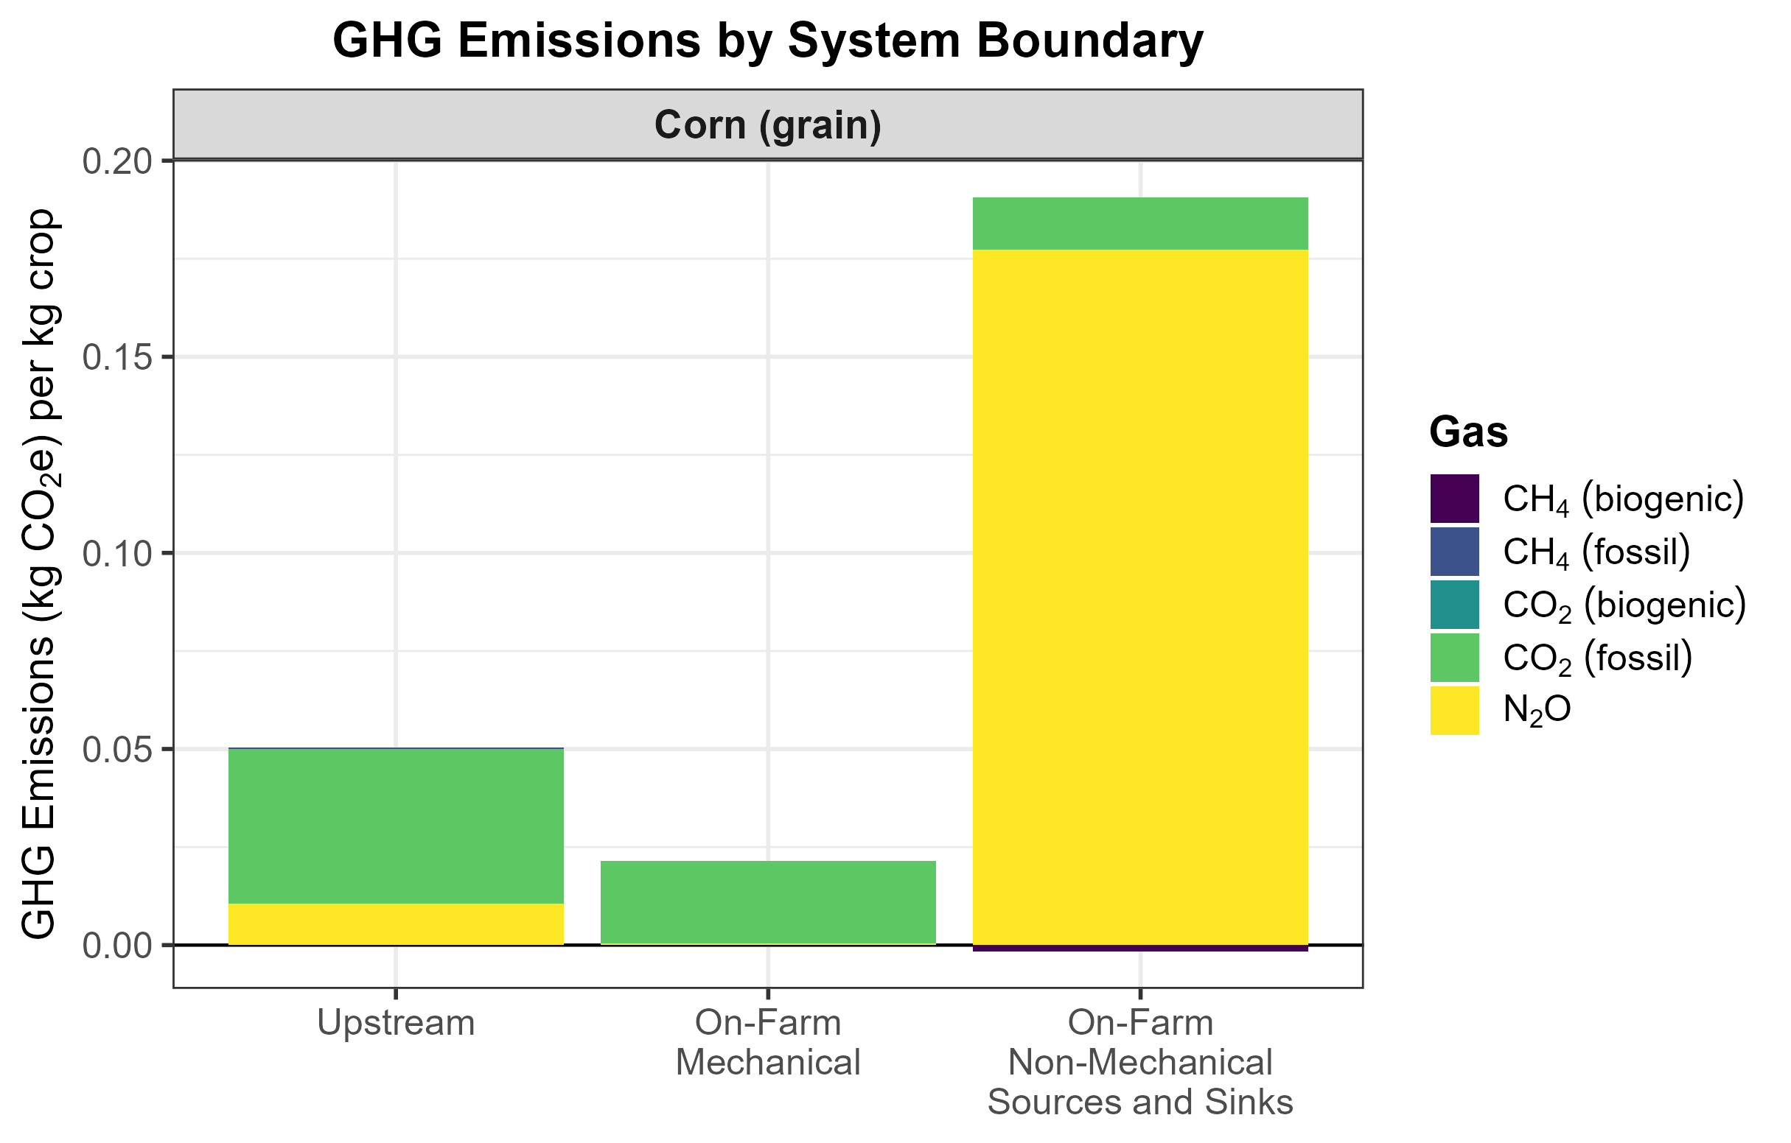
Task: Click the green On-Farm Mechanical bar
Action: [767, 902]
